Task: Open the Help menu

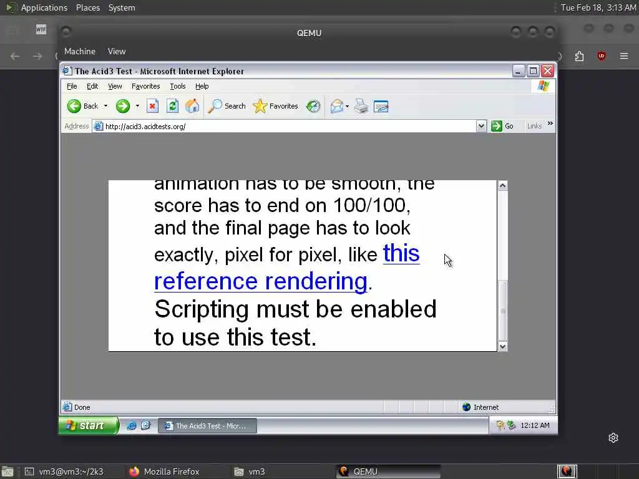Action: (202, 86)
